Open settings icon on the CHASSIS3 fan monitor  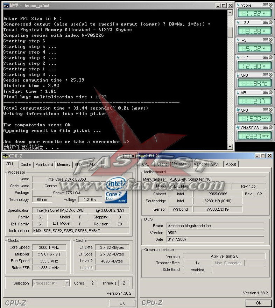click(x=265, y=127)
